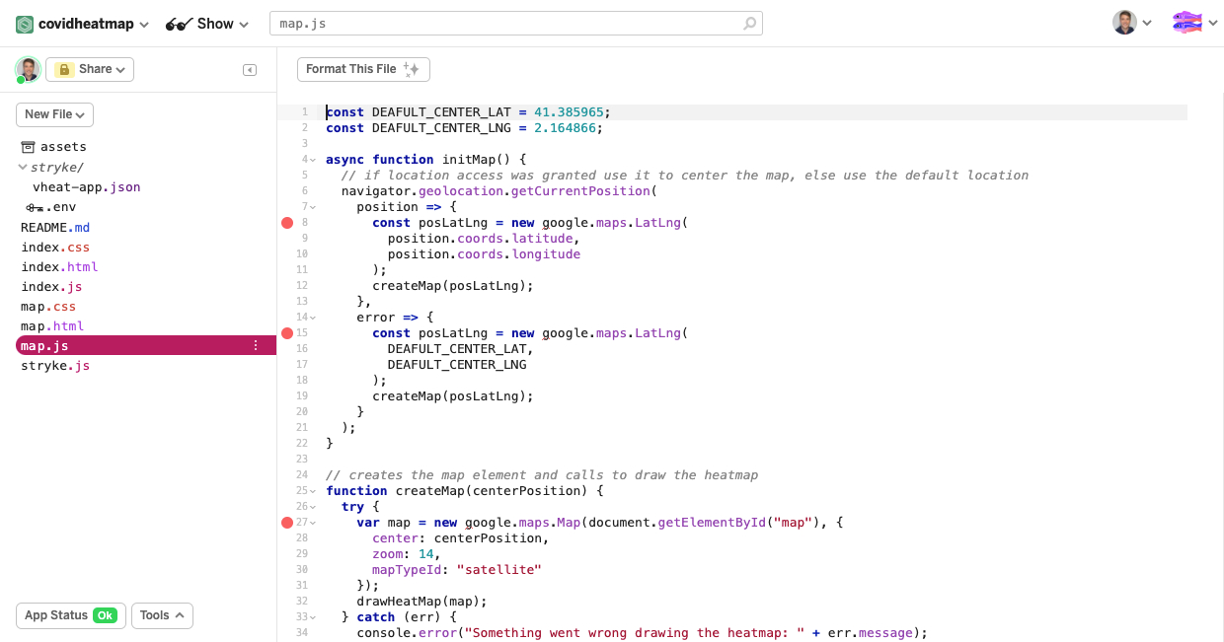Select index.html in the file list
1224x642 pixels.
pyautogui.click(x=59, y=266)
